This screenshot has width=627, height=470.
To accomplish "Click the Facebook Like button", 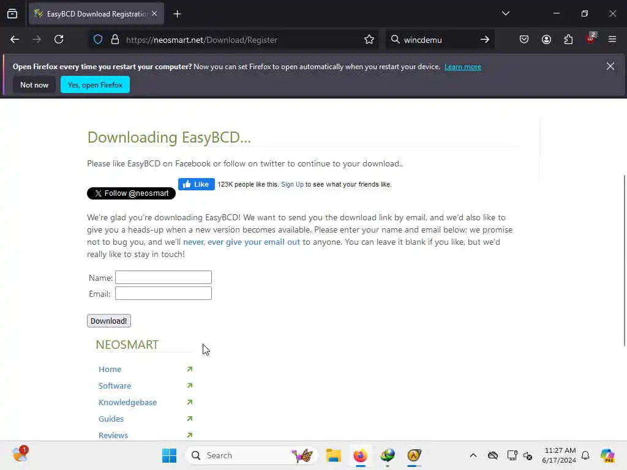I will (197, 184).
